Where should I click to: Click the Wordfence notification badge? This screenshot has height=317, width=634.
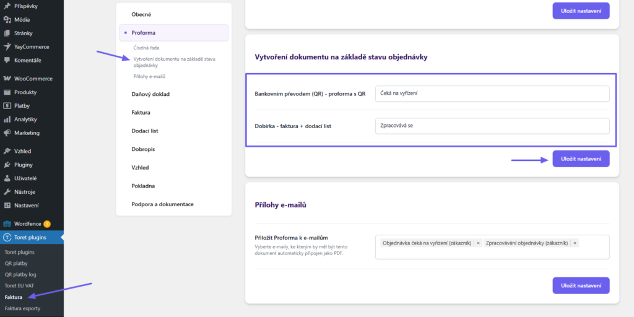(x=47, y=224)
